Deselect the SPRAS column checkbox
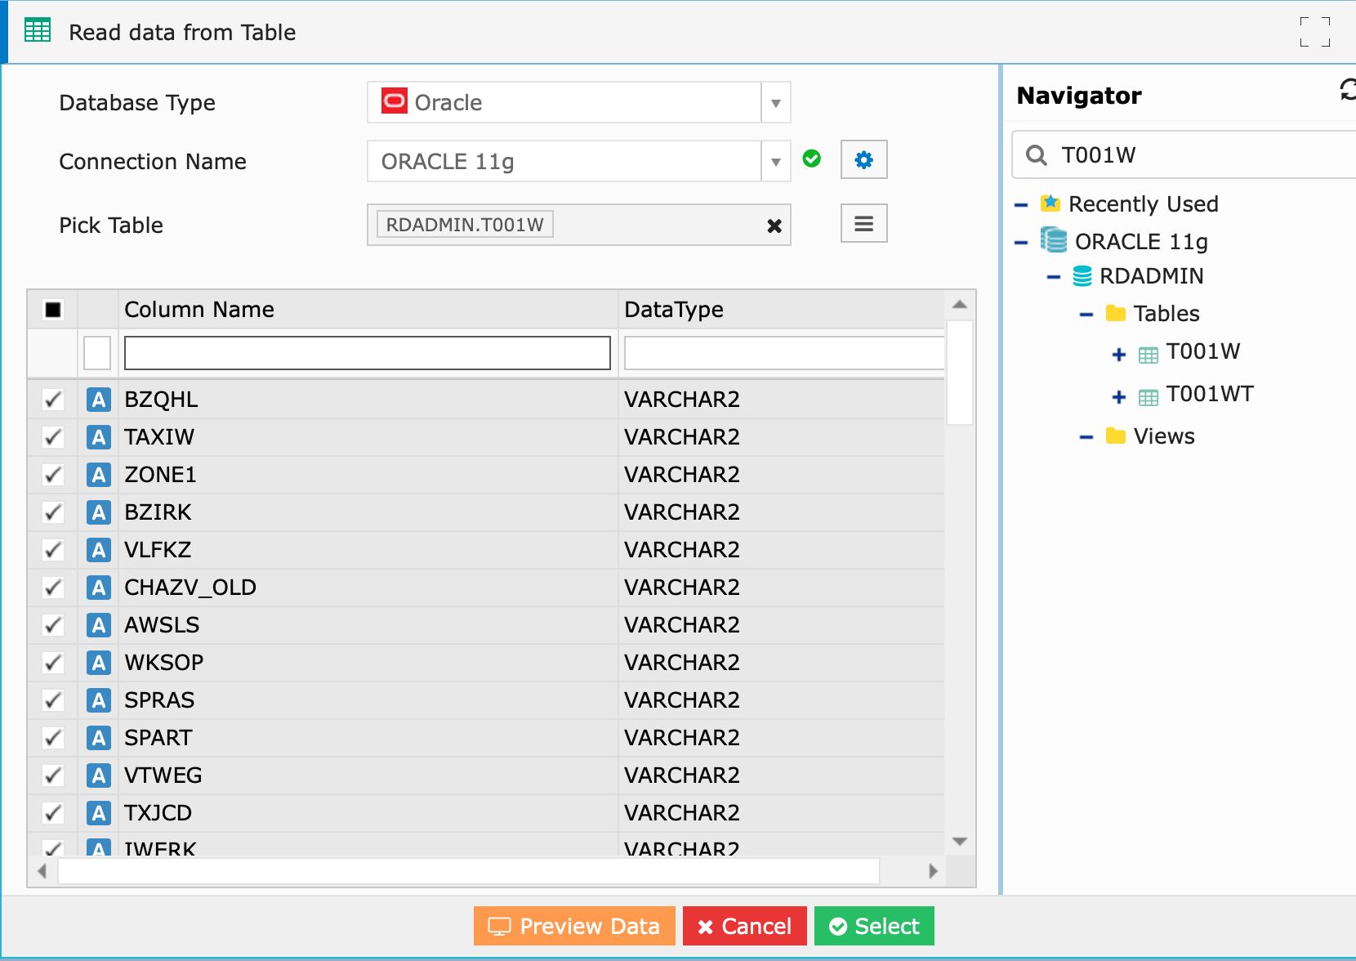Image resolution: width=1356 pixels, height=961 pixels. pos(53,700)
